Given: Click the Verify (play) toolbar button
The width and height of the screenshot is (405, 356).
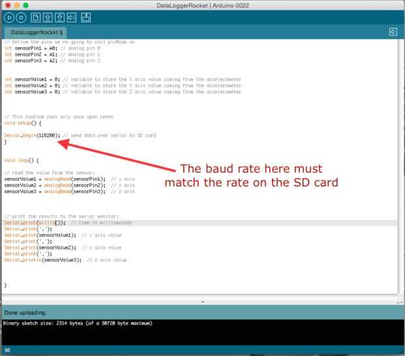Looking at the screenshot, I should tap(9, 18).
